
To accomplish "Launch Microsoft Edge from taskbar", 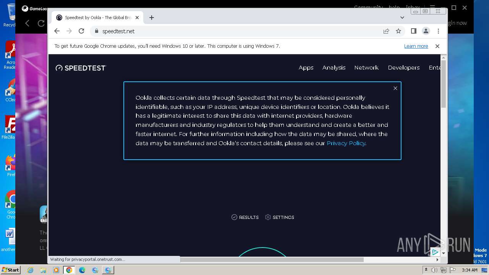I will [x=82, y=270].
